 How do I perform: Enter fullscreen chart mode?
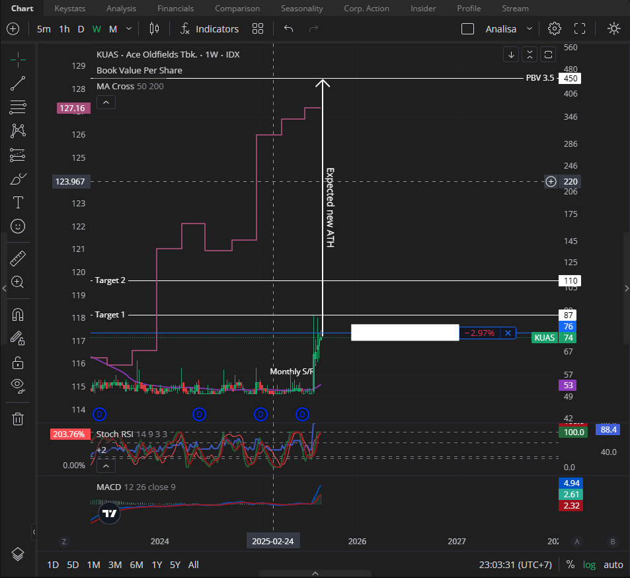[x=579, y=29]
